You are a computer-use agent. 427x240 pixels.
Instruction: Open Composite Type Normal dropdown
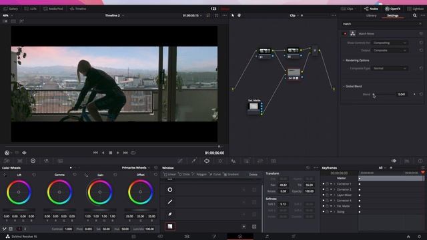(390, 68)
